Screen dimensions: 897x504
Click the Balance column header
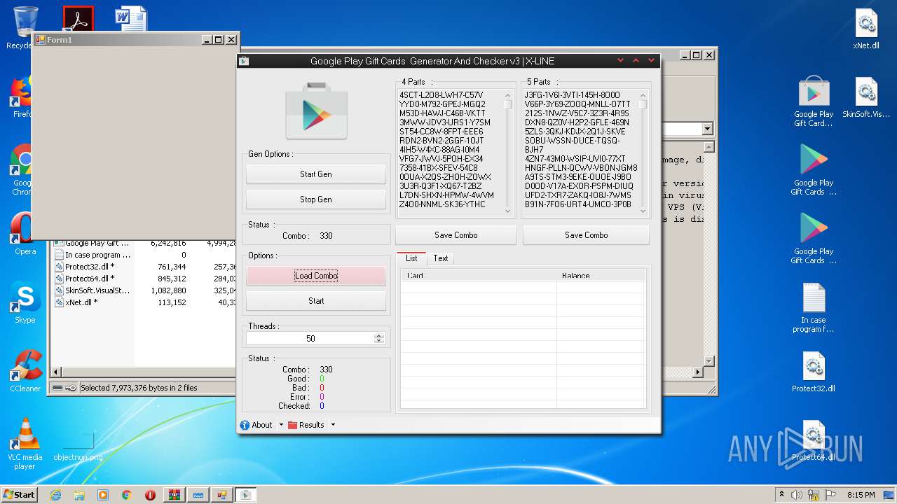tap(601, 276)
